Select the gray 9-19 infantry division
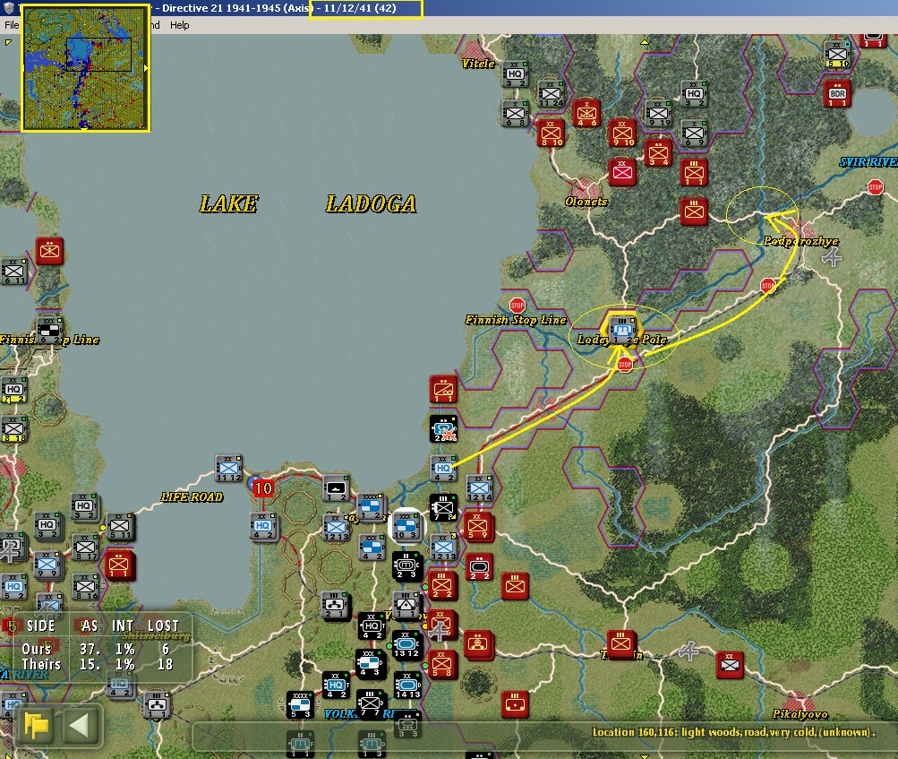This screenshot has width=898, height=759. (658, 114)
